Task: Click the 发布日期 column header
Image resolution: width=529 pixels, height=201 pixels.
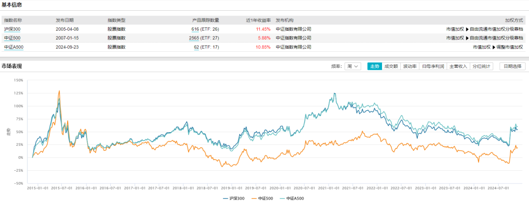Action: point(65,20)
